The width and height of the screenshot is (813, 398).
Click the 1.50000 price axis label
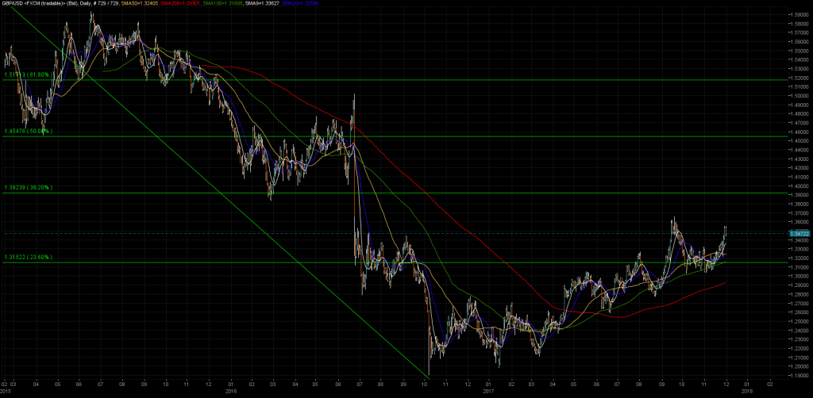pos(799,96)
